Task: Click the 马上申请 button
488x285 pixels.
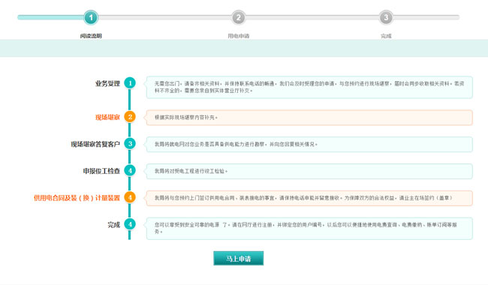Action: click(x=239, y=258)
